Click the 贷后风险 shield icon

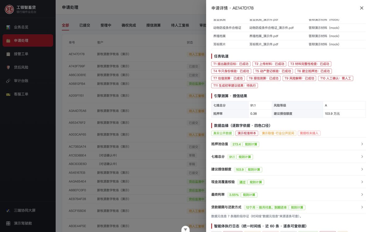pos(8,67)
